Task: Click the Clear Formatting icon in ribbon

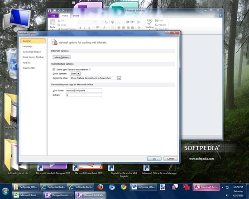Action: 106,22
